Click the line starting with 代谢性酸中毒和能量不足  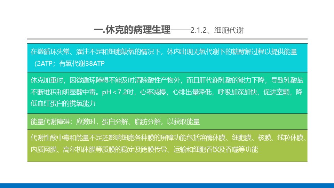[x=168, y=138]
